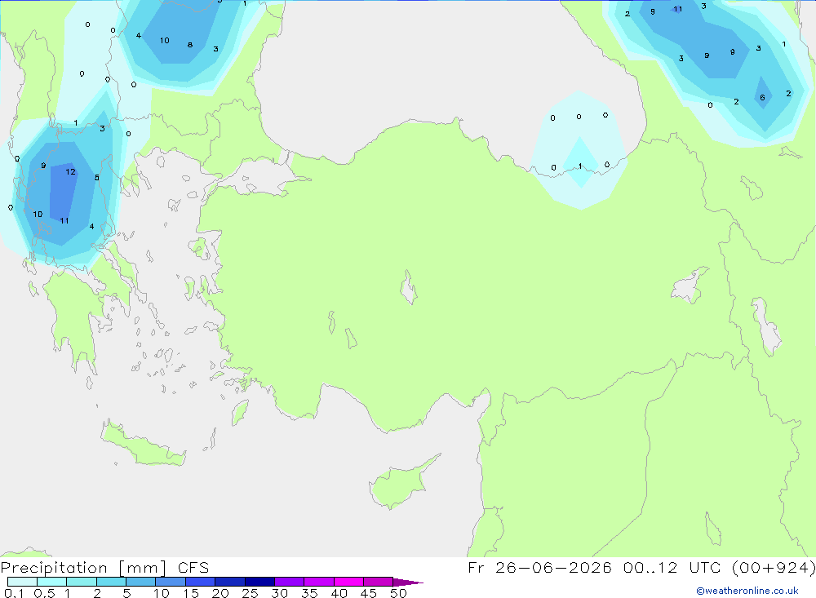Click the 2–5 mm legend color swatch
Image resolution: width=816 pixels, height=598 pixels.
tap(111, 582)
